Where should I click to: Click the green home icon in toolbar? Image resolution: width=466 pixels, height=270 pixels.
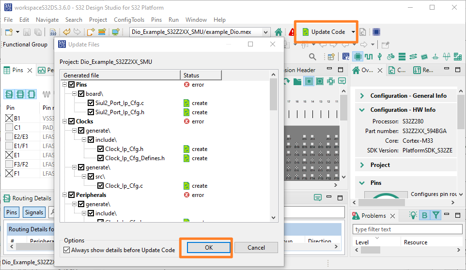tap(279, 32)
